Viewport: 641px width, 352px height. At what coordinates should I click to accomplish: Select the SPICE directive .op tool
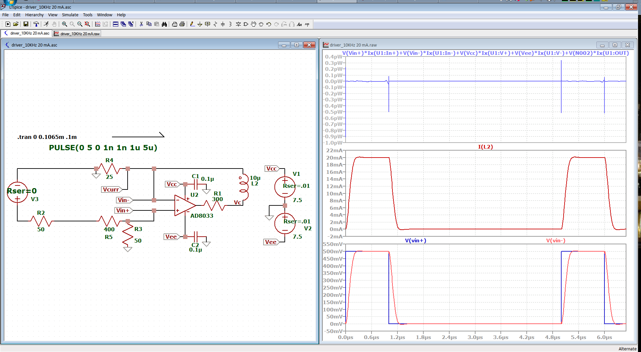coord(307,24)
